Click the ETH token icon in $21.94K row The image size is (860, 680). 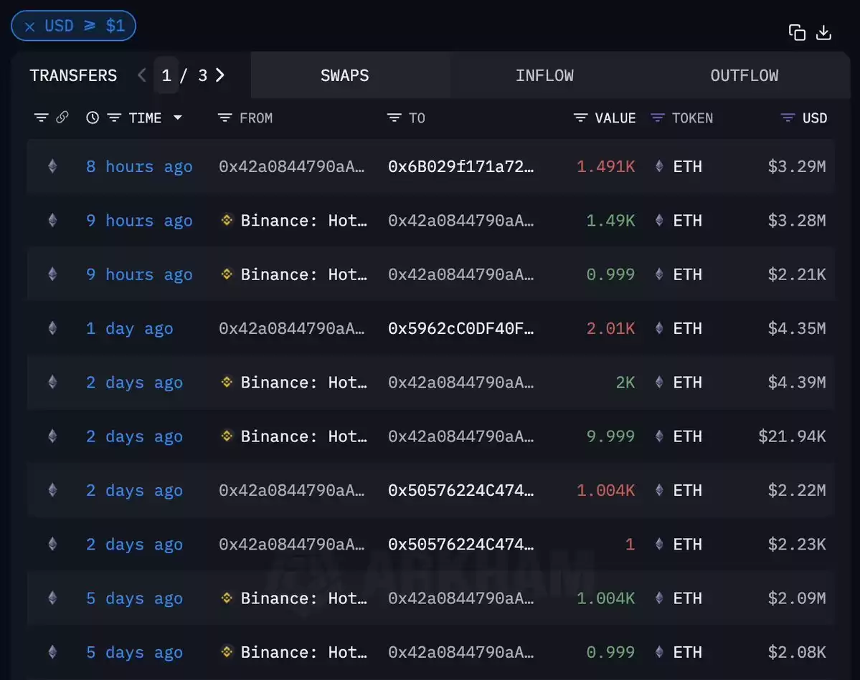[x=659, y=436]
